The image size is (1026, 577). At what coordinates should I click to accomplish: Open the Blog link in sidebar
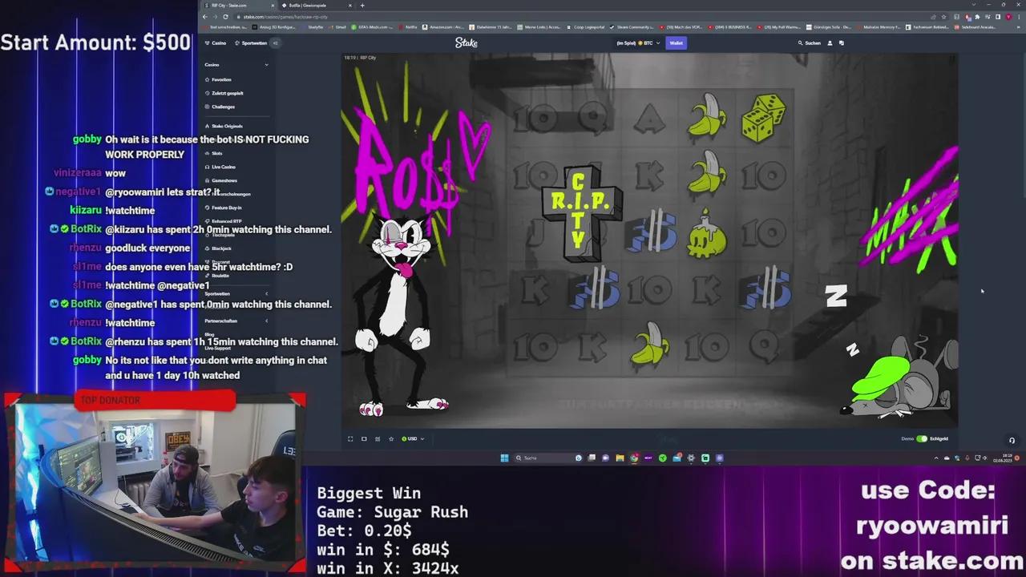tap(209, 334)
